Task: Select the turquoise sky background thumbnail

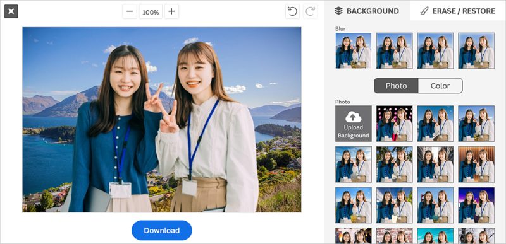Action: (x=435, y=235)
